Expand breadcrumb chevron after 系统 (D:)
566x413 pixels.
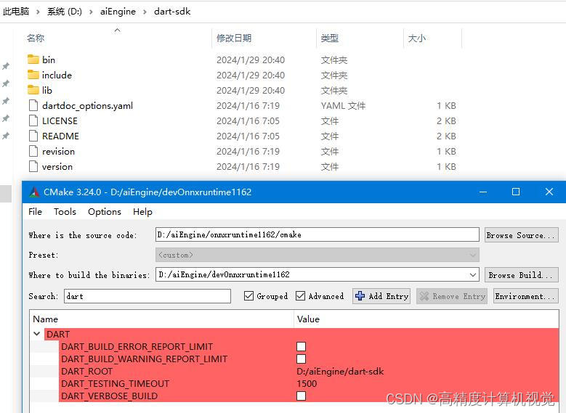point(91,12)
